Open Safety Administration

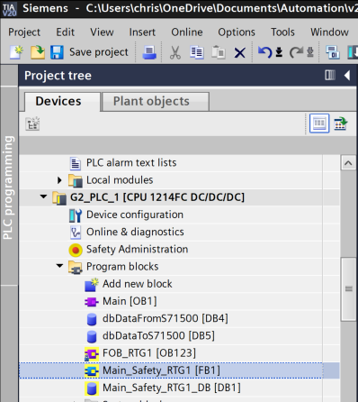[x=137, y=250]
